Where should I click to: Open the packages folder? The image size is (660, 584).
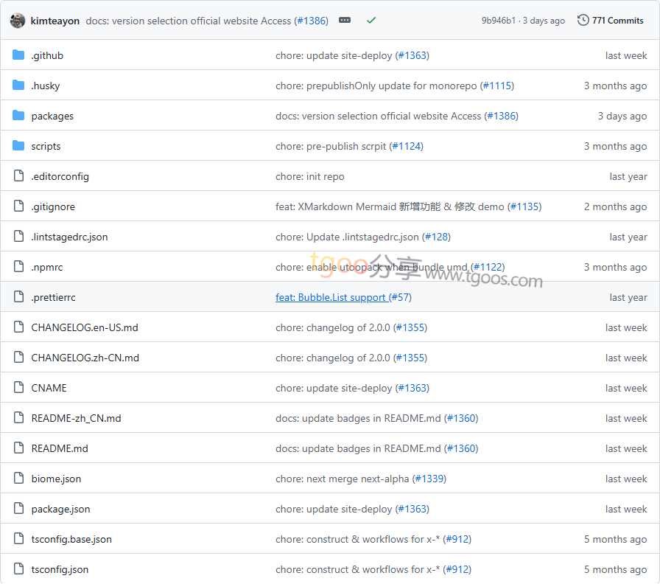coord(52,116)
